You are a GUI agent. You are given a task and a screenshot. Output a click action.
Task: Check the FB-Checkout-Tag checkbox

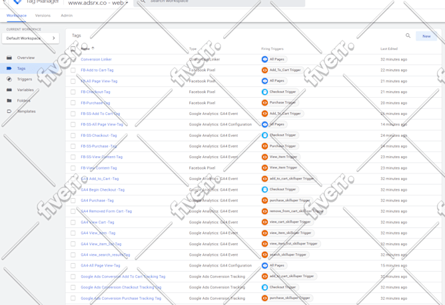73,92
